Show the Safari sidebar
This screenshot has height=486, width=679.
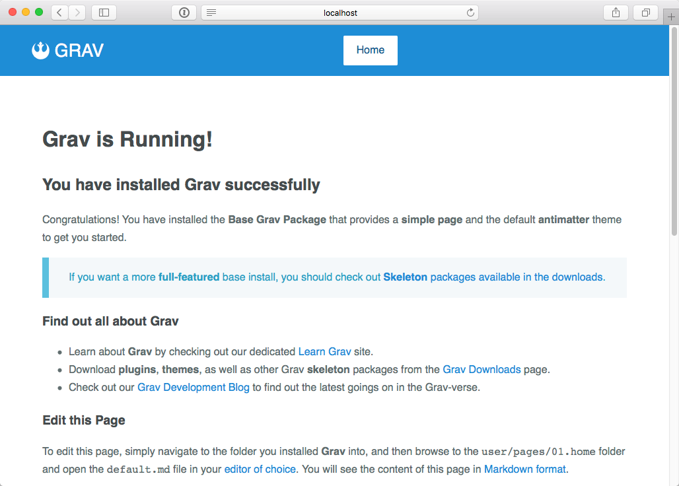[x=104, y=13]
